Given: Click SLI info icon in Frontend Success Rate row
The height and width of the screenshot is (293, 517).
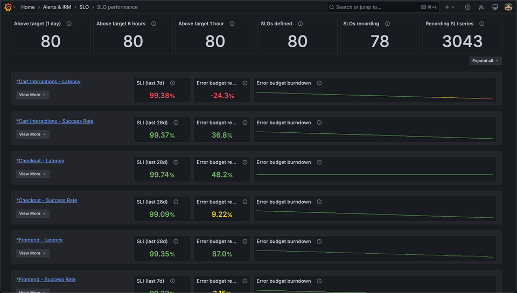Looking at the screenshot, I should click(172, 281).
